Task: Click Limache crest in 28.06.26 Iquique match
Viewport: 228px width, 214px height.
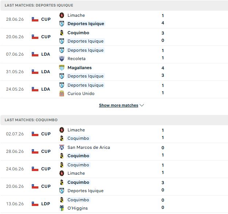Action: [62, 15]
